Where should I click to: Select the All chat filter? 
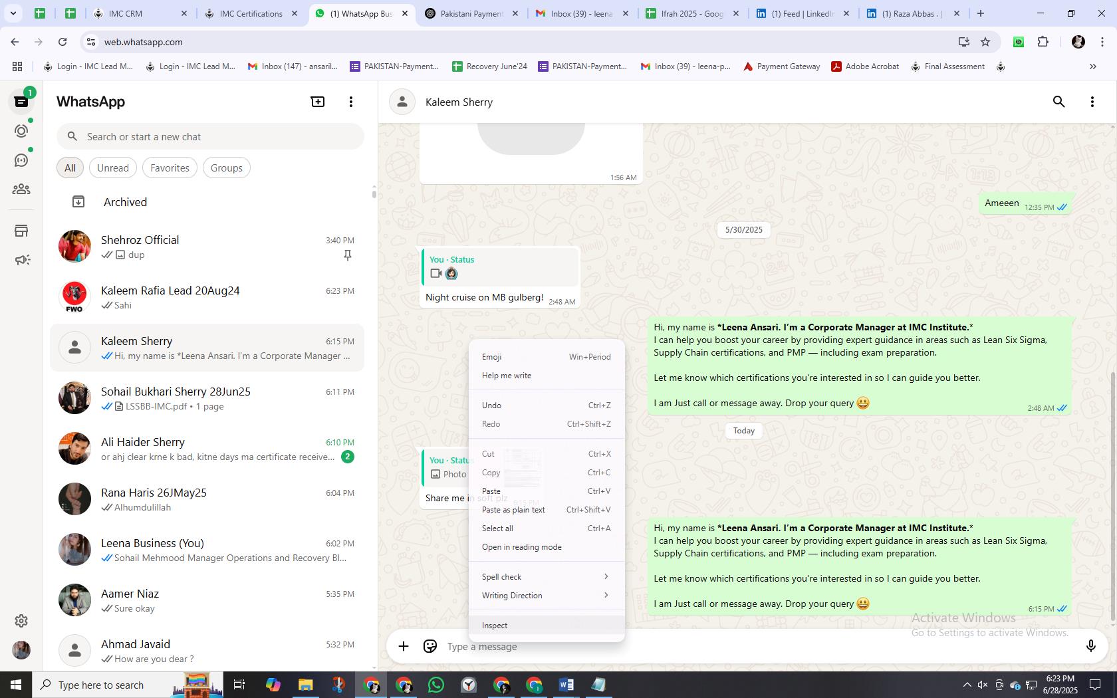(70, 168)
